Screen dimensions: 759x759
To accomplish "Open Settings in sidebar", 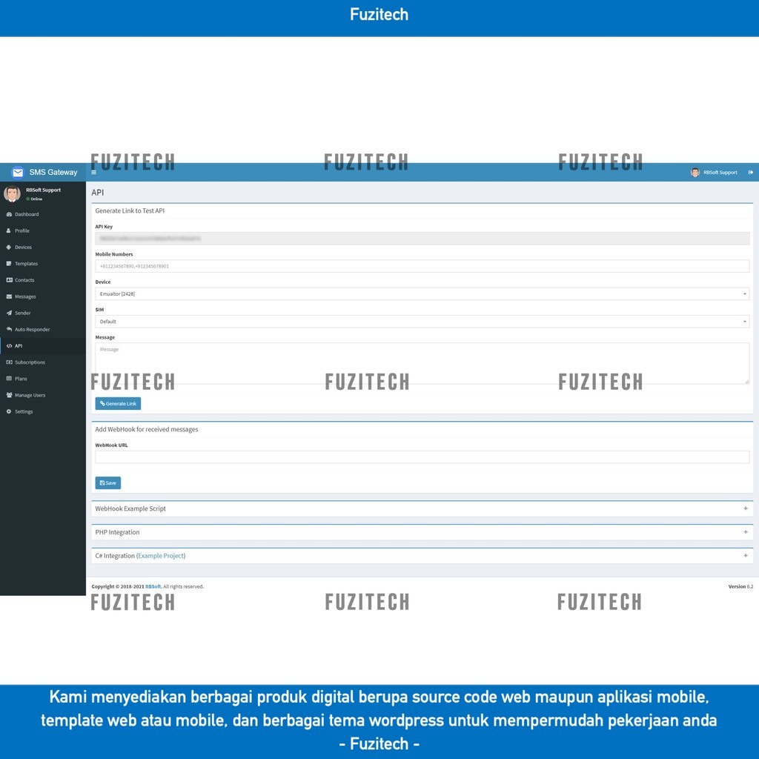I will [x=43, y=411].
